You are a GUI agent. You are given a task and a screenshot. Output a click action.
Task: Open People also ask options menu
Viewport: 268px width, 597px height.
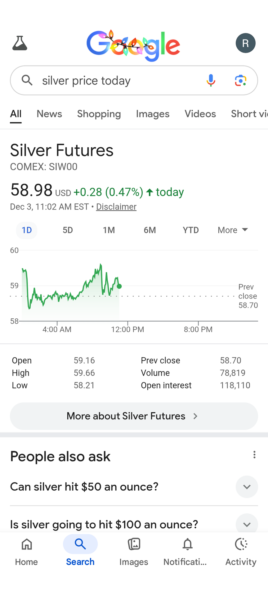pos(254,455)
